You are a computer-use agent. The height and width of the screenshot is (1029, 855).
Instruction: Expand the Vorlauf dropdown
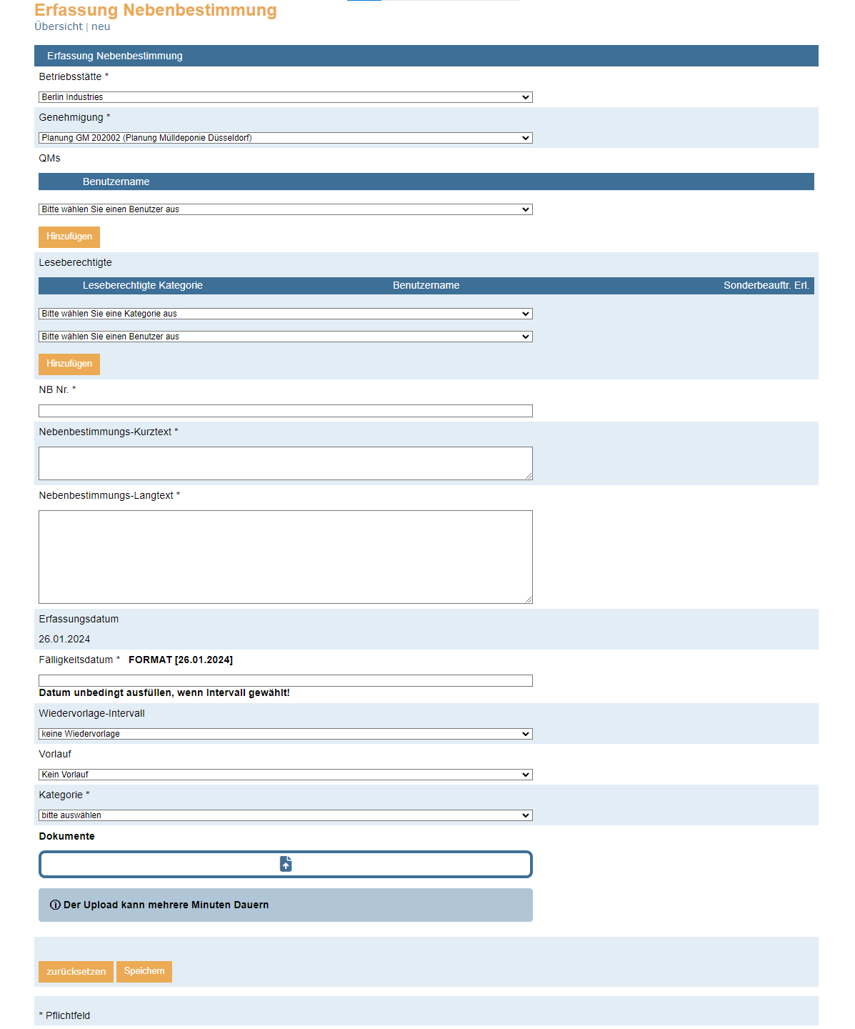(x=285, y=775)
